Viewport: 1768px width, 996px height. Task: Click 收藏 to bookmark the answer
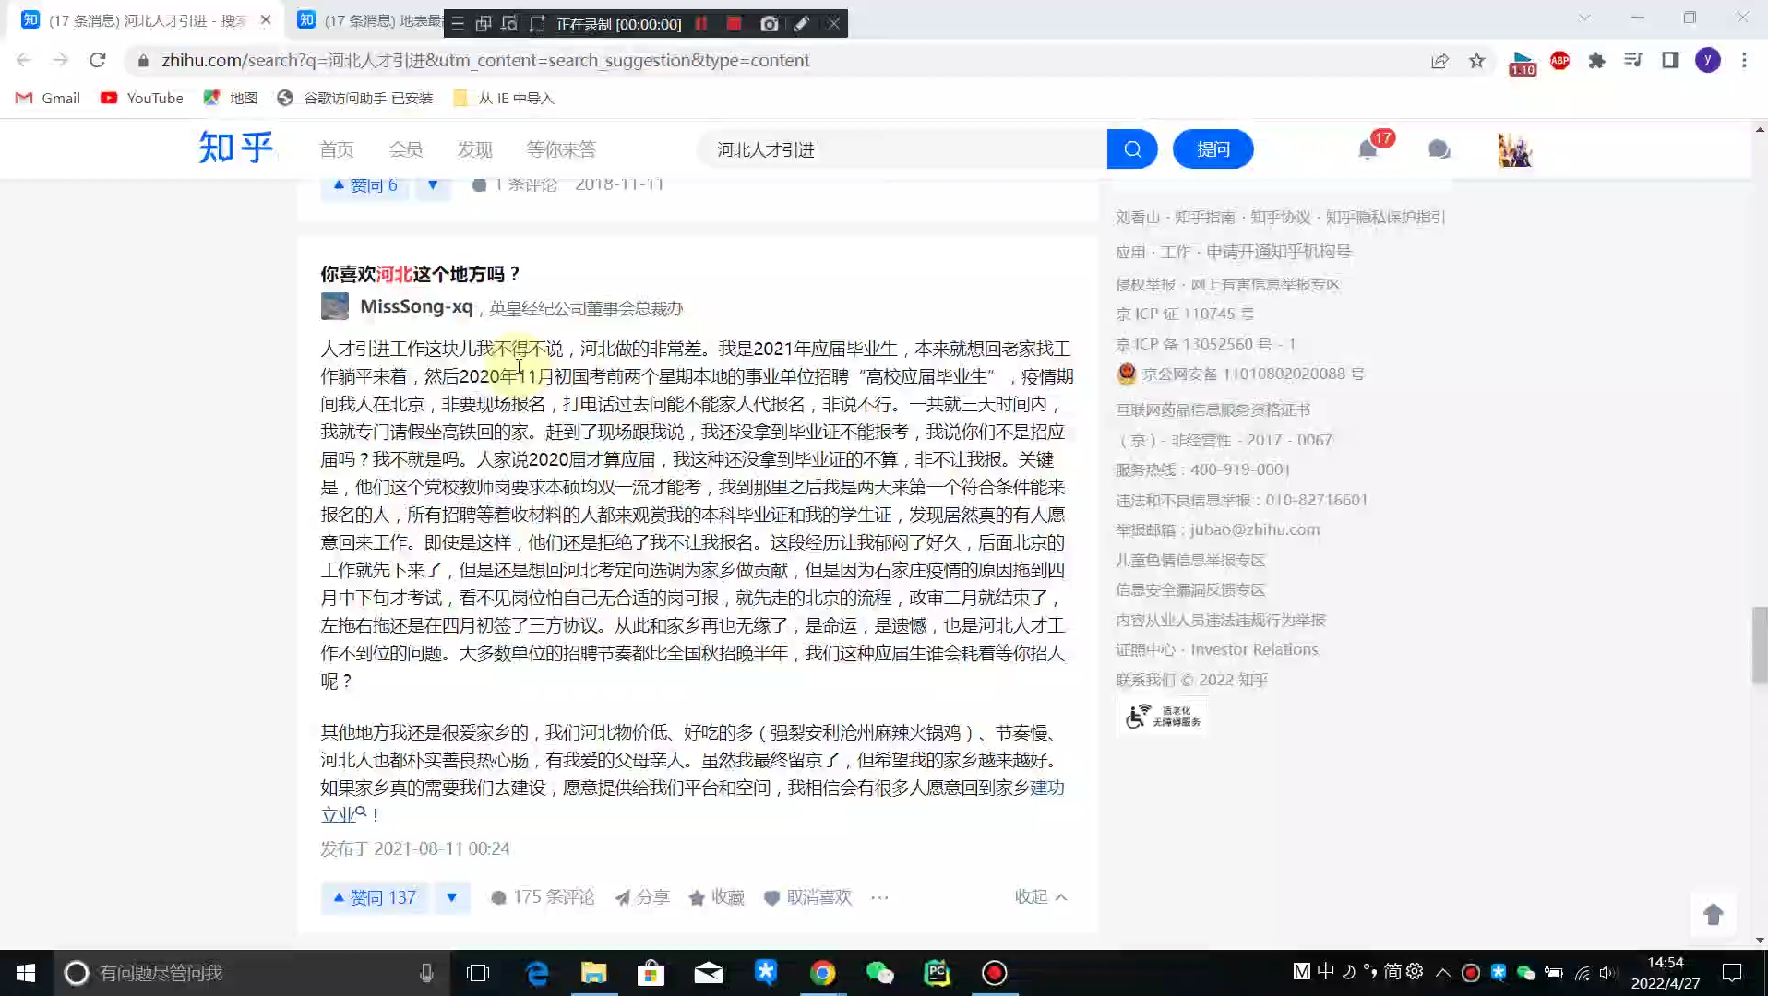[717, 897]
